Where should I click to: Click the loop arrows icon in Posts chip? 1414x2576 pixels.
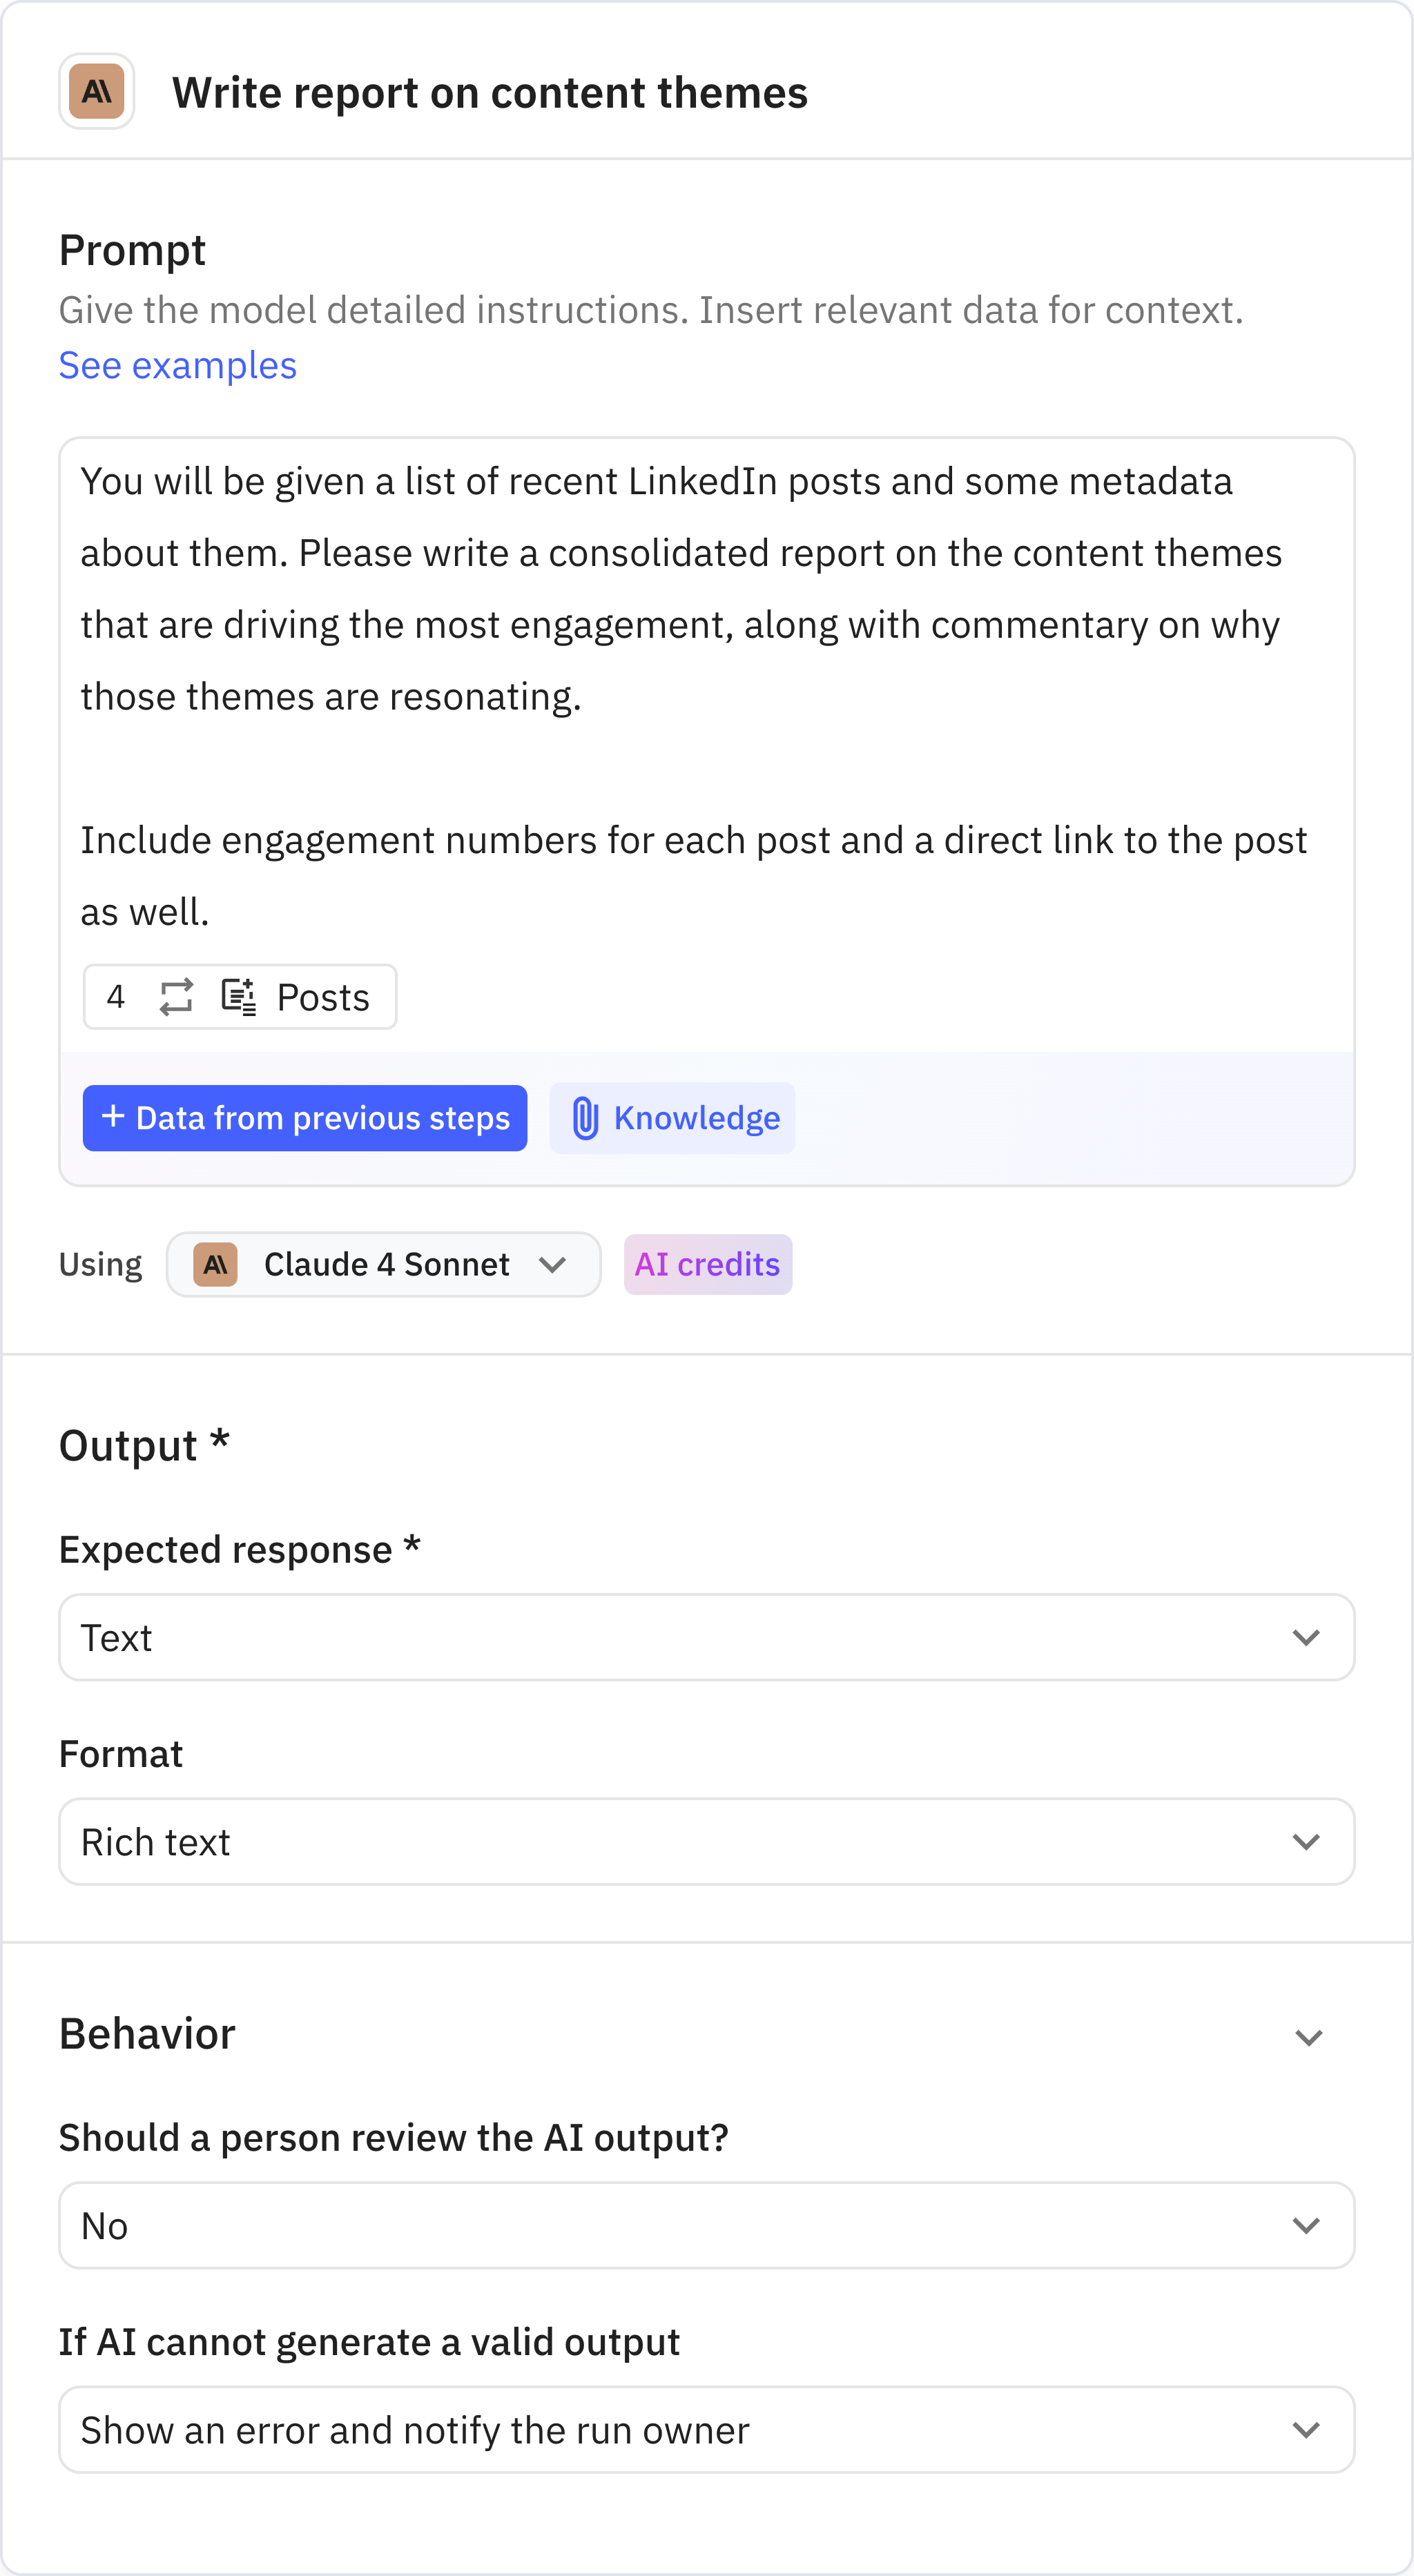coord(176,997)
